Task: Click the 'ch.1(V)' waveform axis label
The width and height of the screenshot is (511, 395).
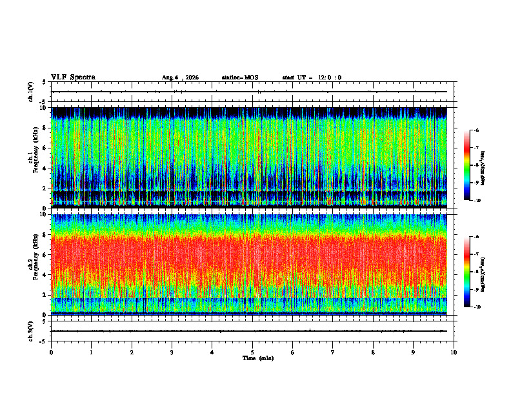Action: pos(31,92)
